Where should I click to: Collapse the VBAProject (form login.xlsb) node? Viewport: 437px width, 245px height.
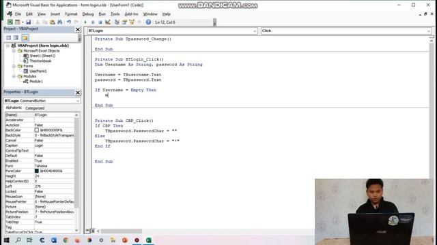tap(8, 46)
